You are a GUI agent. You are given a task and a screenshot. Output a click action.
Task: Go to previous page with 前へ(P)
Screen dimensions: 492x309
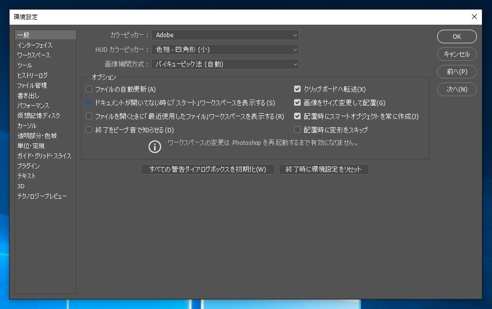[x=457, y=71]
